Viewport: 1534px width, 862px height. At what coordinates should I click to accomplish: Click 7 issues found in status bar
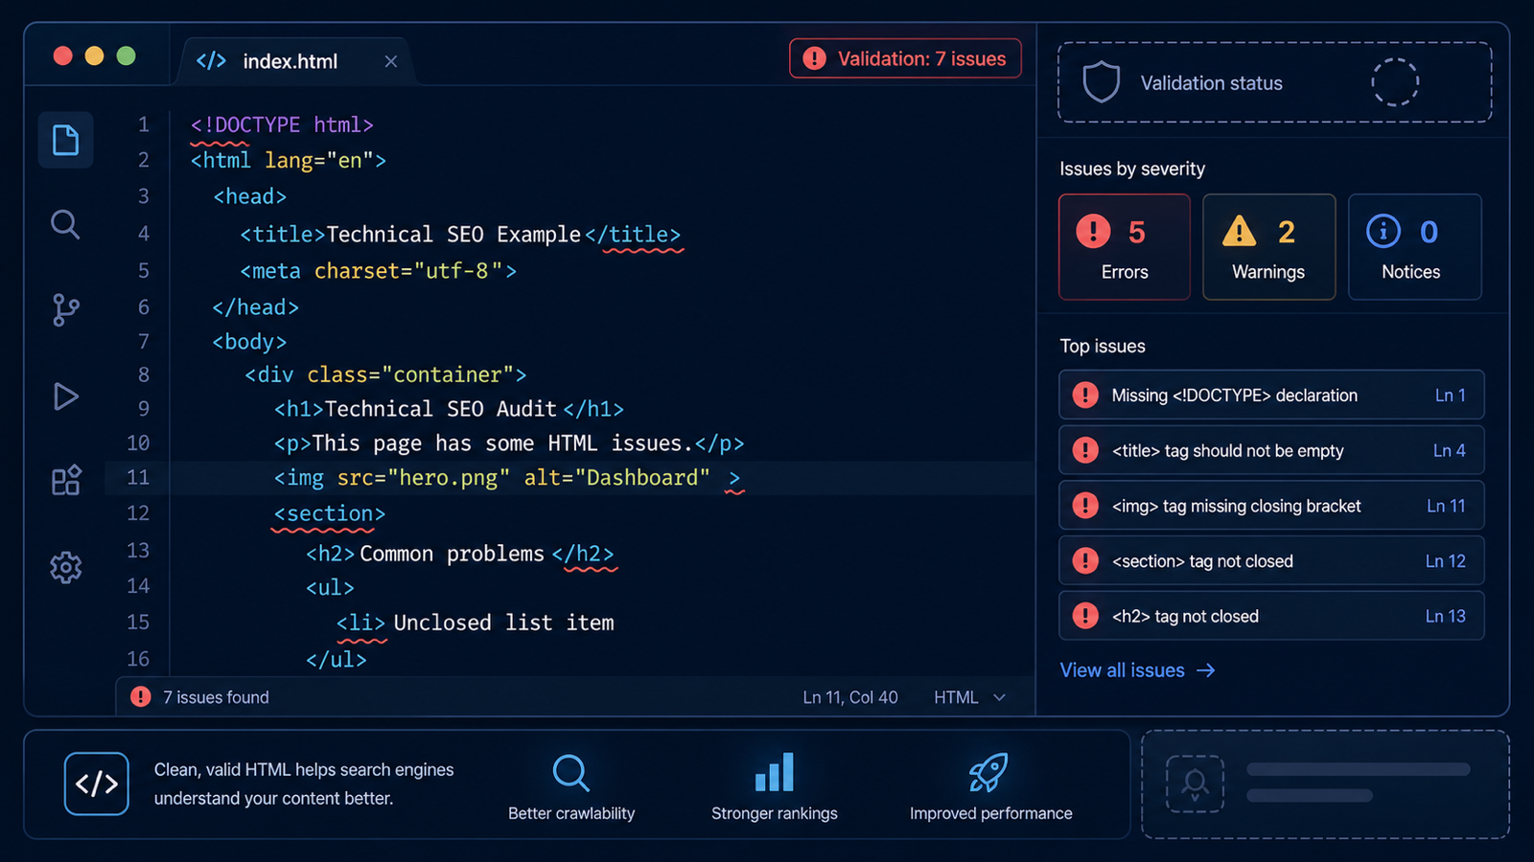216,697
